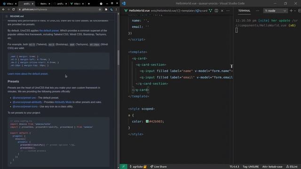The height and width of the screenshot is (169, 301).
Task: Click the hmr update terminal output
Action: pyautogui.click(x=267, y=23)
